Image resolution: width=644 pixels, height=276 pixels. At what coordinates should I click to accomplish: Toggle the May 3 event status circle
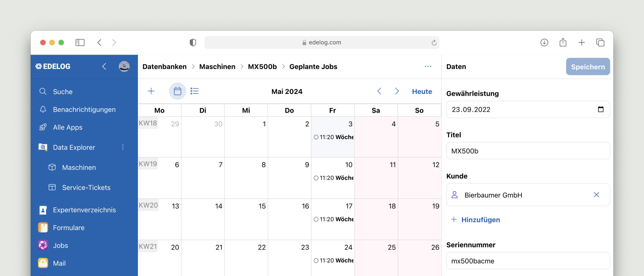click(x=316, y=137)
